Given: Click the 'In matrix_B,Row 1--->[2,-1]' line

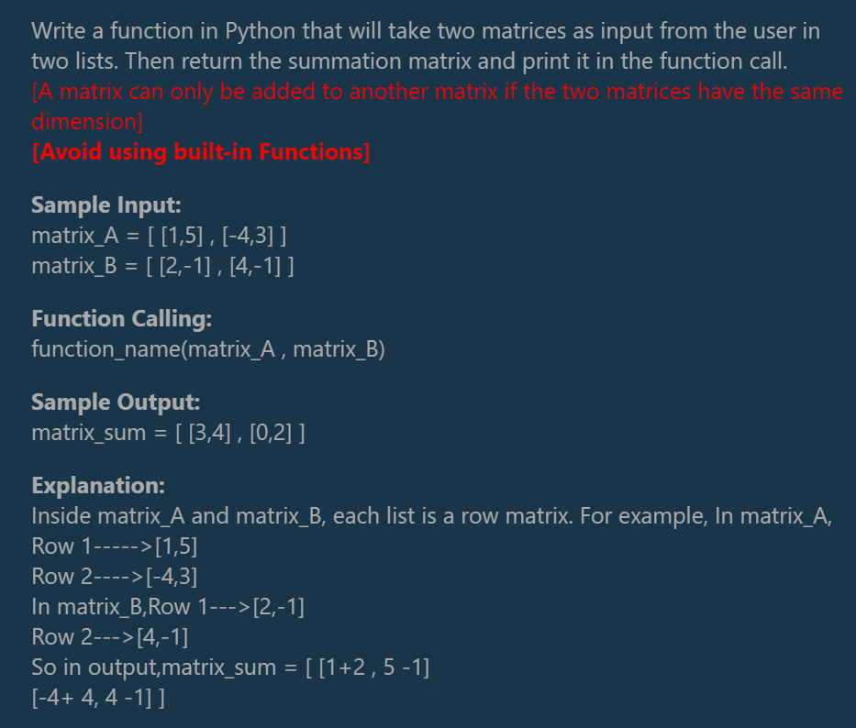Looking at the screenshot, I should 168,607.
